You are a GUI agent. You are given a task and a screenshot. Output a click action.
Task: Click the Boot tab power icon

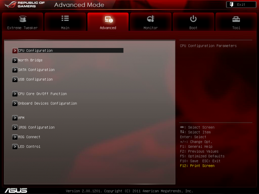click(x=193, y=19)
